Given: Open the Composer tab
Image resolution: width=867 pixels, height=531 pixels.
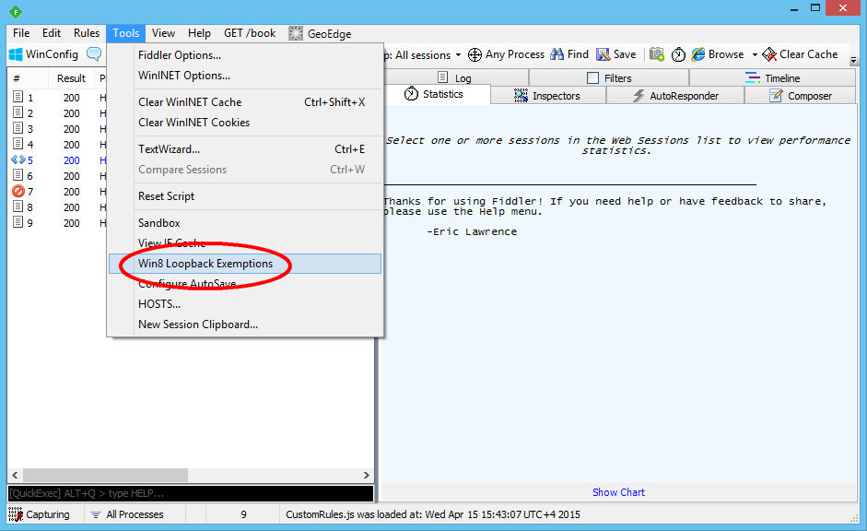Looking at the screenshot, I should click(800, 96).
